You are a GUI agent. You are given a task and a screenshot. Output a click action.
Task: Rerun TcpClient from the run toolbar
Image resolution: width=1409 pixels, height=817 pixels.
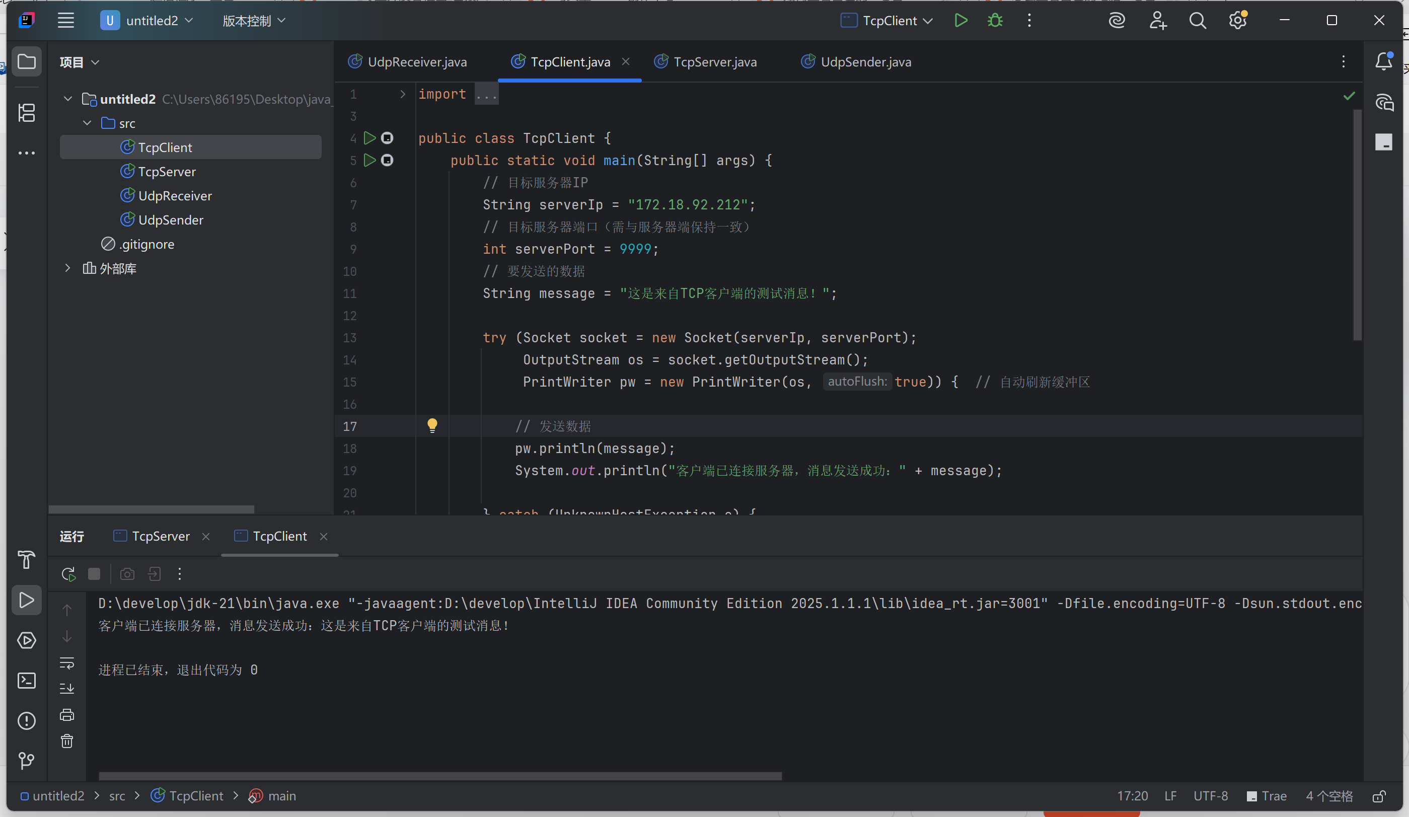tap(68, 574)
